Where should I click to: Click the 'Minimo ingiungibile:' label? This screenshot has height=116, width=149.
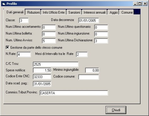coord(66,69)
